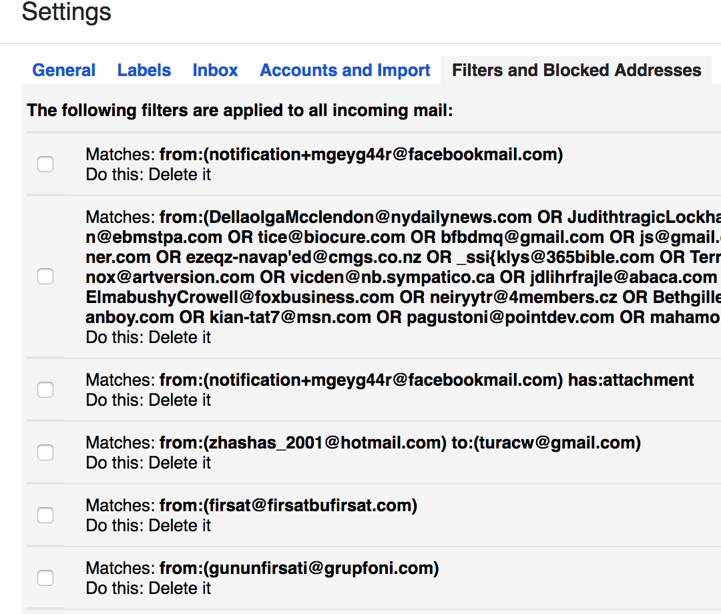Click 'Delete it' action under the grupfoni filter
Screen dimensions: 721x614
coord(180,588)
